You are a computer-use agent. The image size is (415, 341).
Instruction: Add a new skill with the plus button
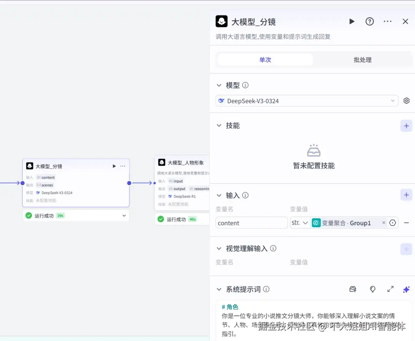(406, 126)
